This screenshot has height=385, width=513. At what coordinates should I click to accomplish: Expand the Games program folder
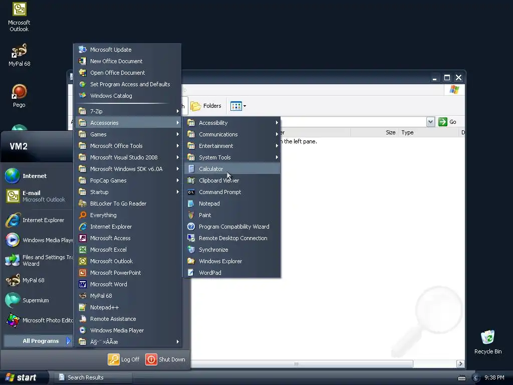point(128,134)
